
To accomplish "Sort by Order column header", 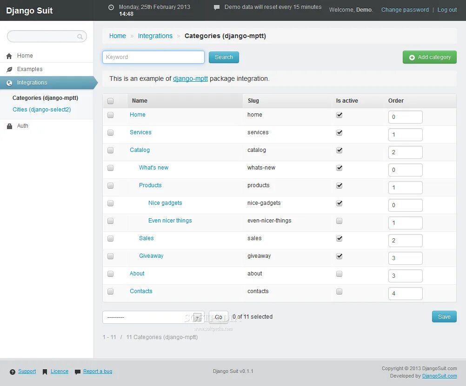I will click(396, 101).
